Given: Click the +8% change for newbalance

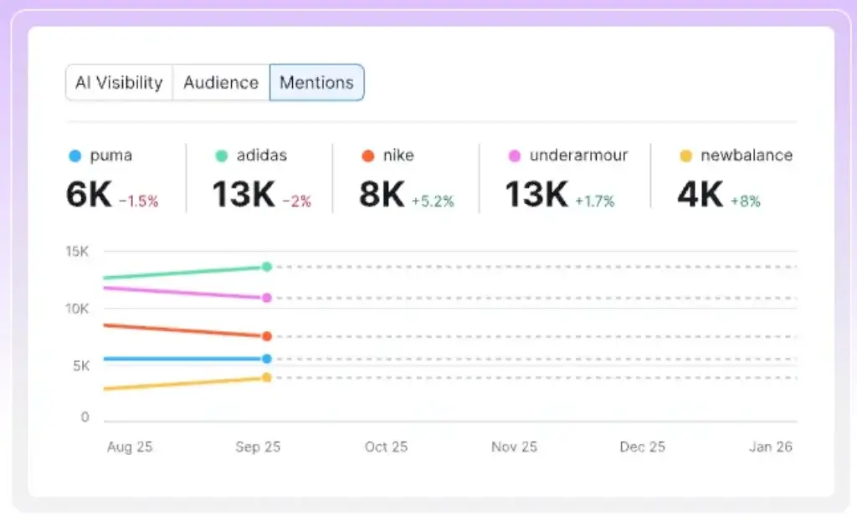Looking at the screenshot, I should click(x=746, y=202).
